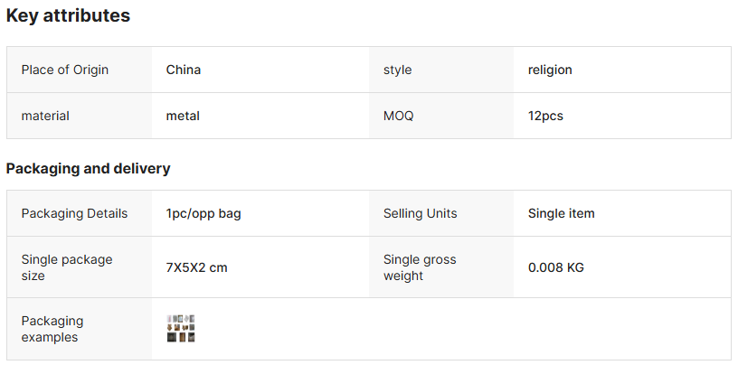Viewport: 738px width, 365px height.
Task: Click the 7X5X2 cm size value
Action: click(x=197, y=267)
